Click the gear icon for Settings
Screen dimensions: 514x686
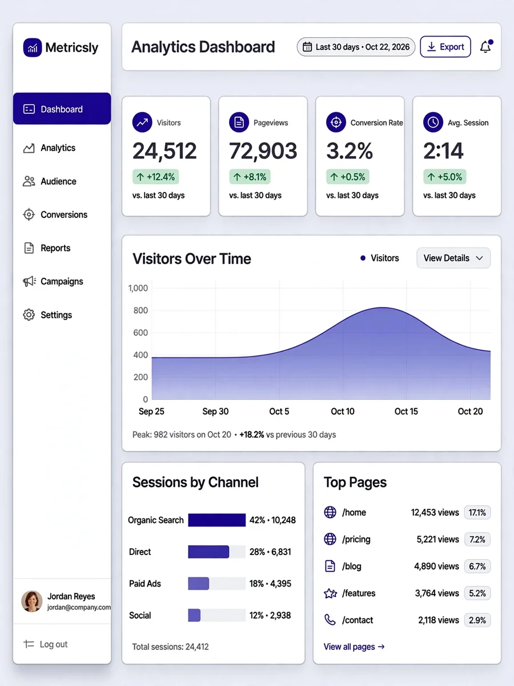pos(29,314)
